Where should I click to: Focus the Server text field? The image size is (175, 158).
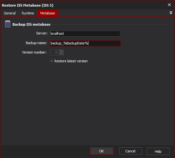(85, 33)
